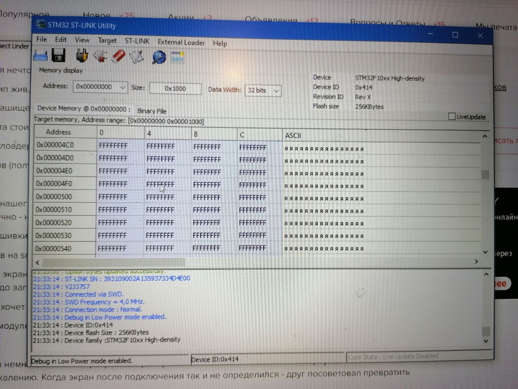The height and width of the screenshot is (389, 518).
Task: Click the ST-LINK SN log line
Action: (111, 279)
